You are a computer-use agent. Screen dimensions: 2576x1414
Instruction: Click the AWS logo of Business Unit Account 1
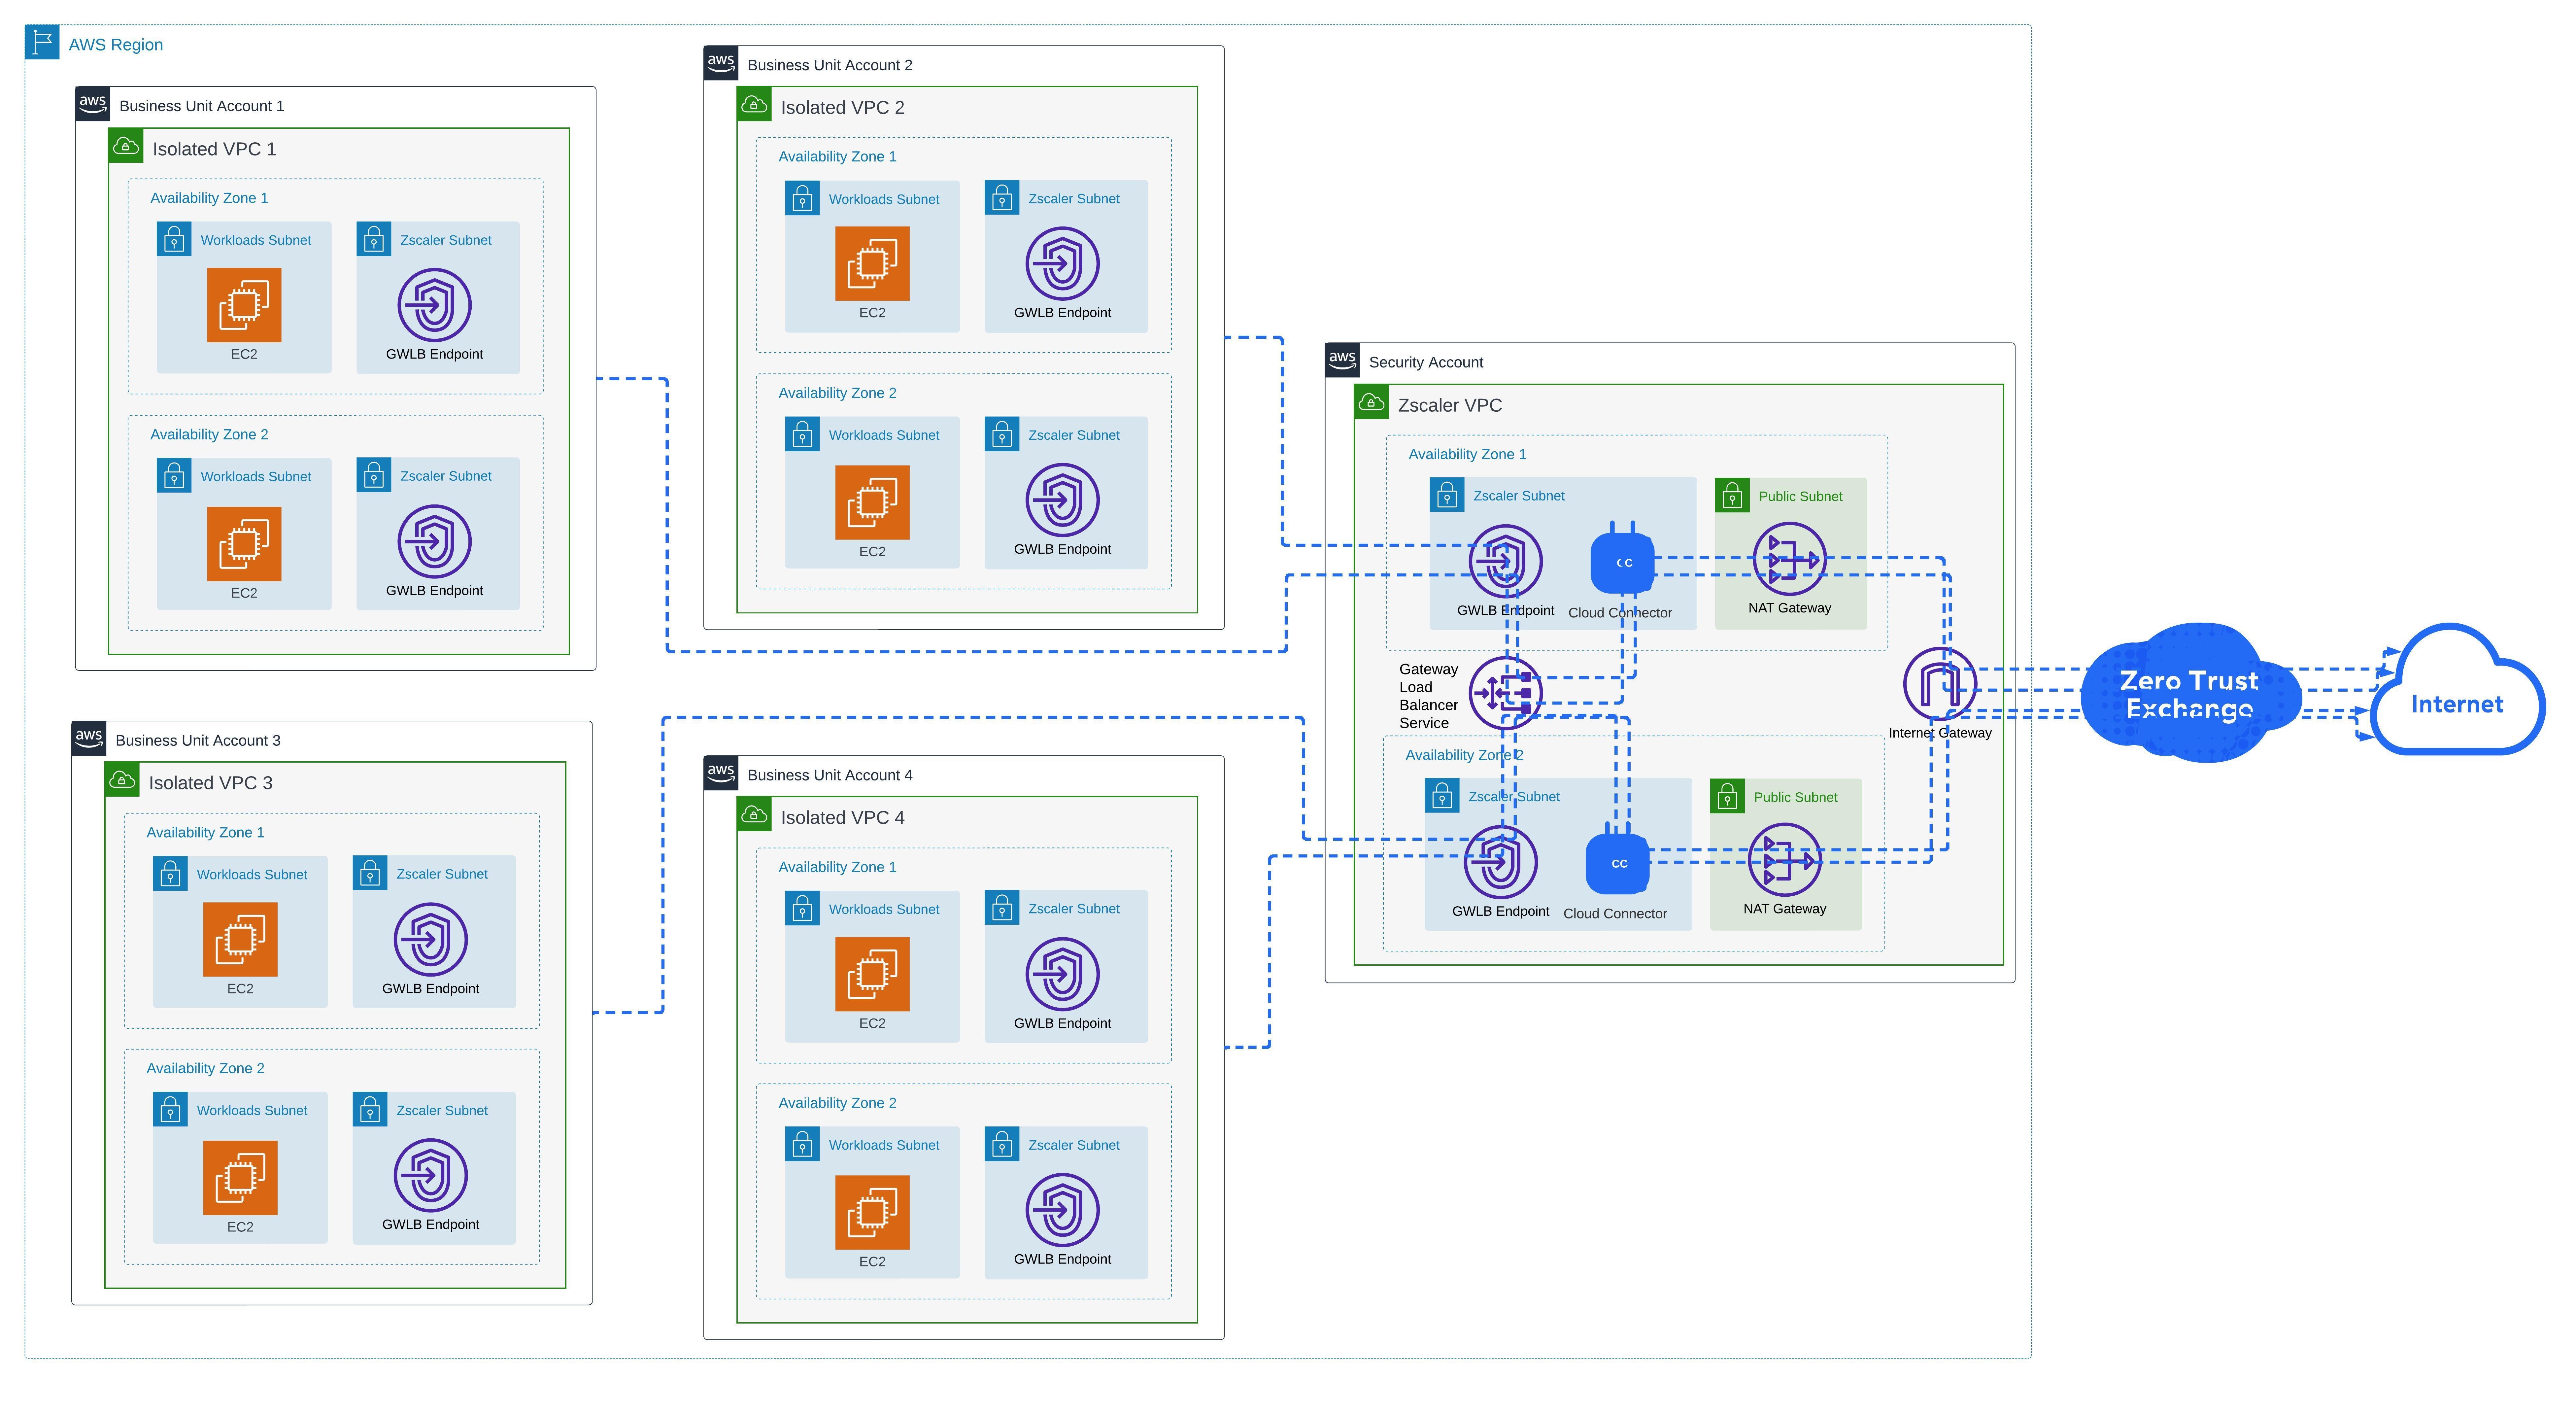[92, 104]
